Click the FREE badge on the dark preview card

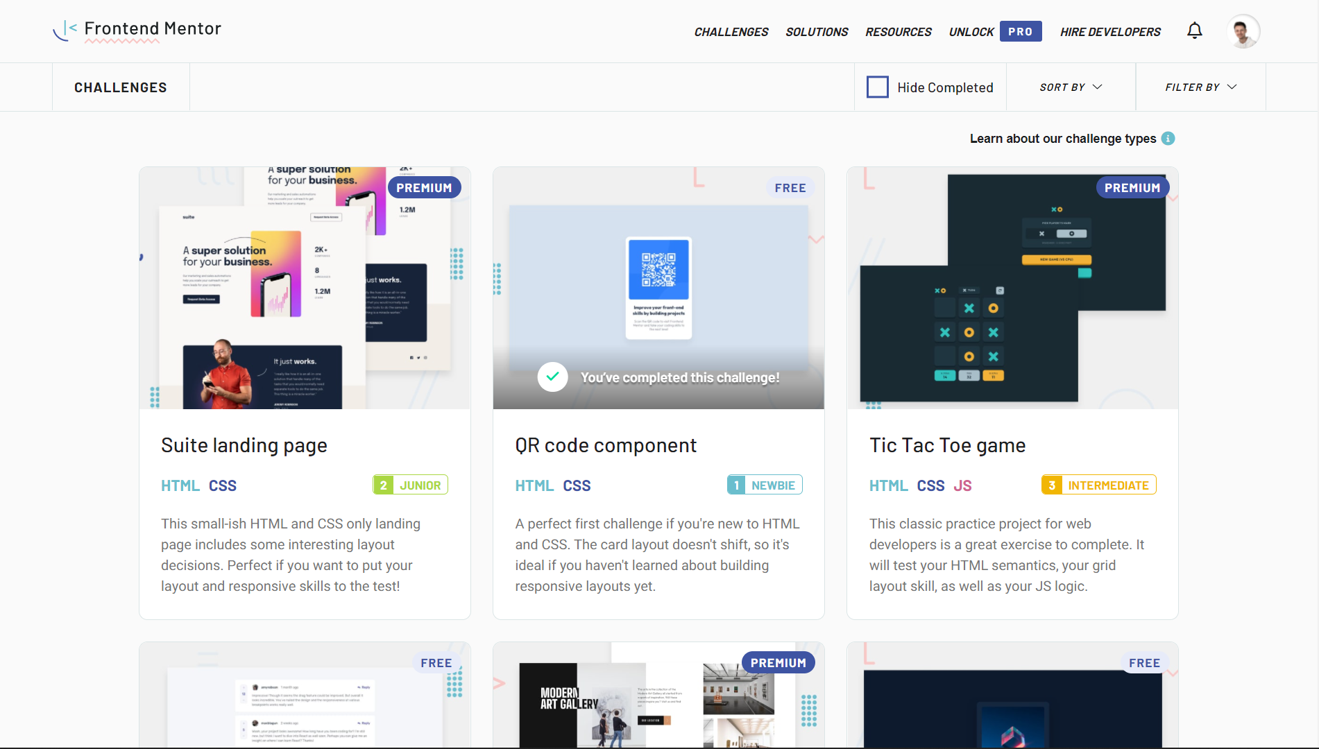tap(1144, 663)
